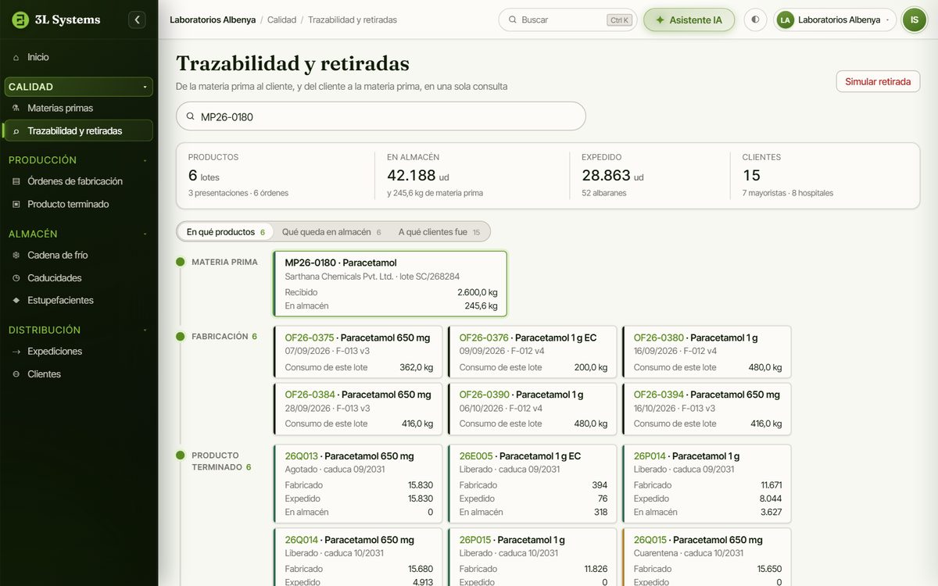Image resolution: width=938 pixels, height=586 pixels.
Task: Collapse the CALIDAD sidebar section
Action: (78, 87)
